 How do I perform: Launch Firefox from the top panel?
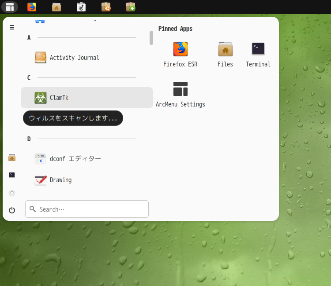point(32,7)
